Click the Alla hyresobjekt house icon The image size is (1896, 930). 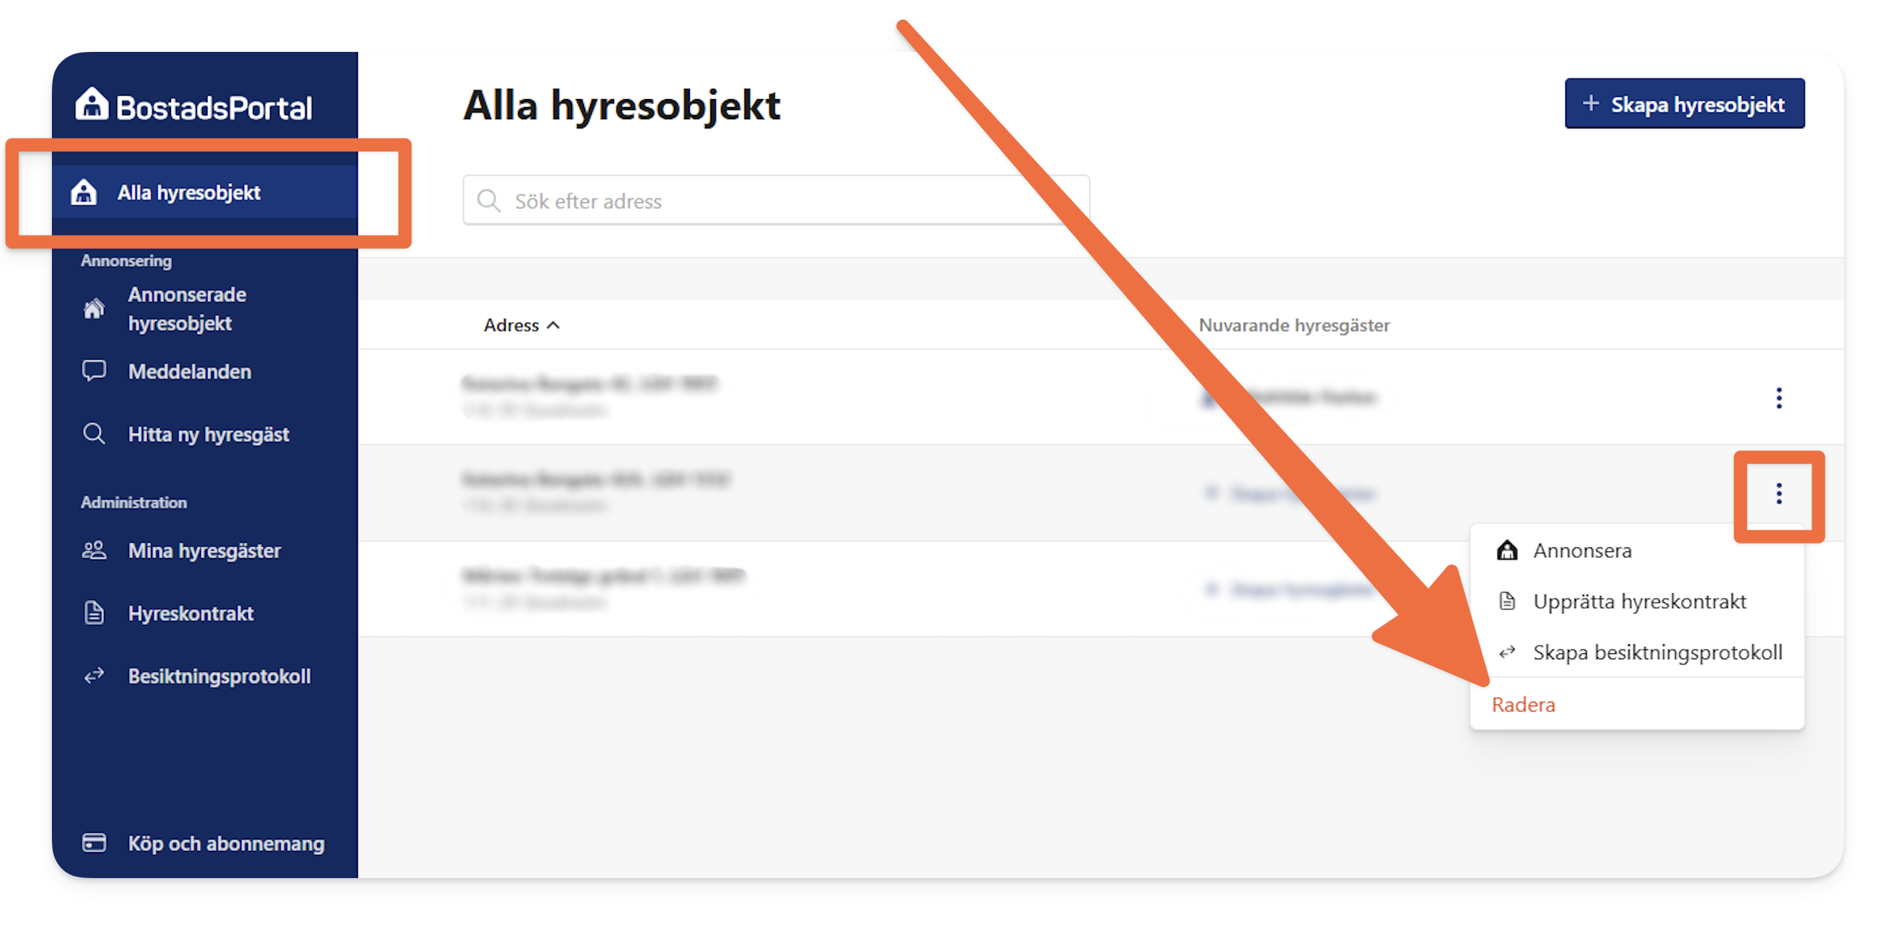coord(83,192)
